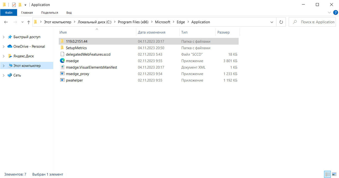Click Program Files (x86) breadcrumb

pyautogui.click(x=133, y=22)
